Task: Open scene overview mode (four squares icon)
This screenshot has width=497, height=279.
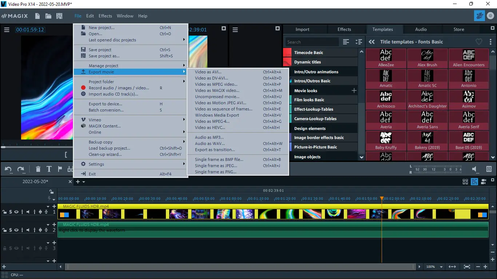Action: pyautogui.click(x=465, y=182)
